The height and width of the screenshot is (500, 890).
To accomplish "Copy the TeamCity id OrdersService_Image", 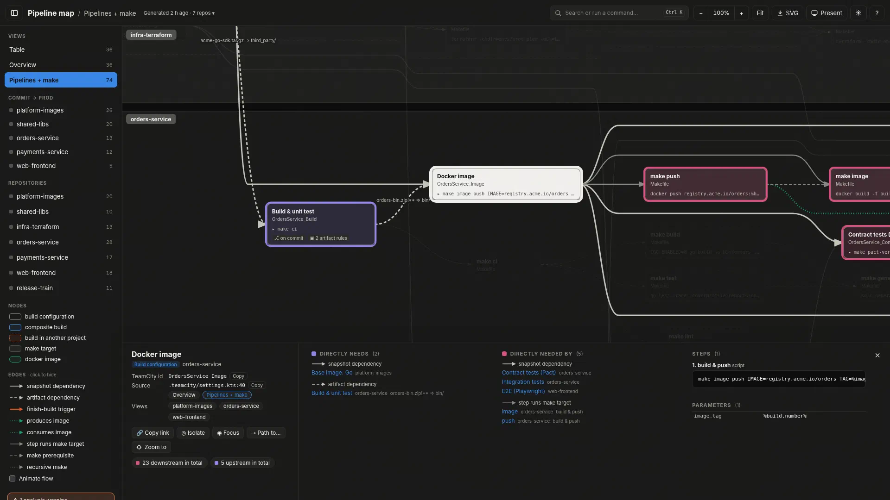I will (x=238, y=376).
